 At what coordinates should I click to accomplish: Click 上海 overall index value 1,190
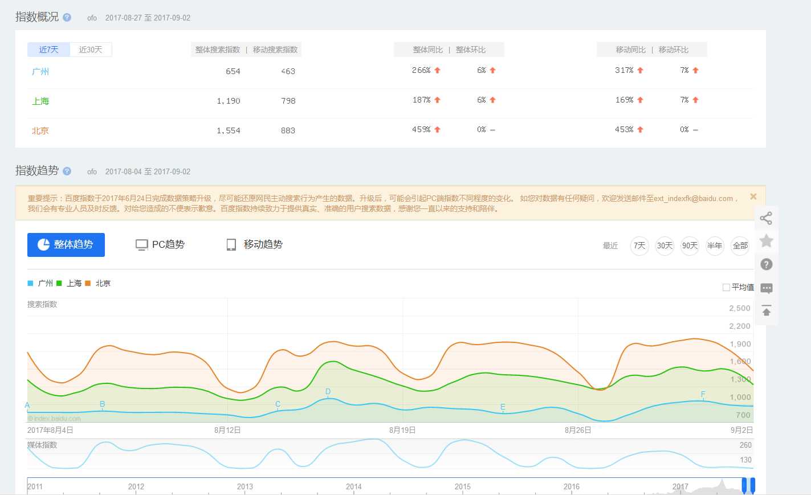[x=229, y=101]
